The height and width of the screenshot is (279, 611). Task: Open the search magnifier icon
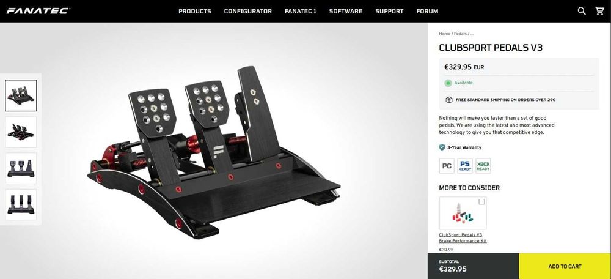(x=582, y=11)
